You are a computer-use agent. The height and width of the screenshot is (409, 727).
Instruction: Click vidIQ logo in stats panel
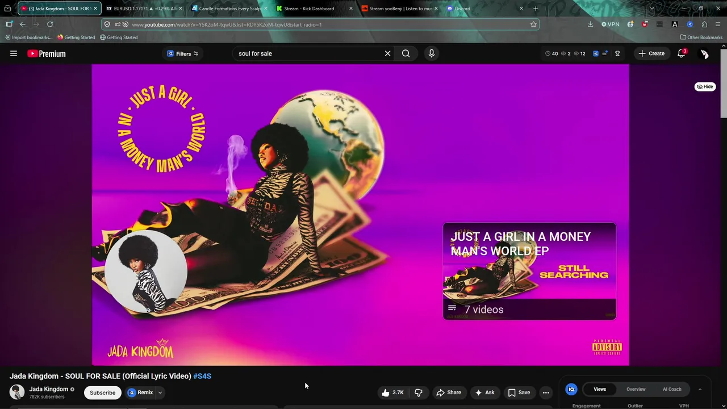(x=571, y=389)
